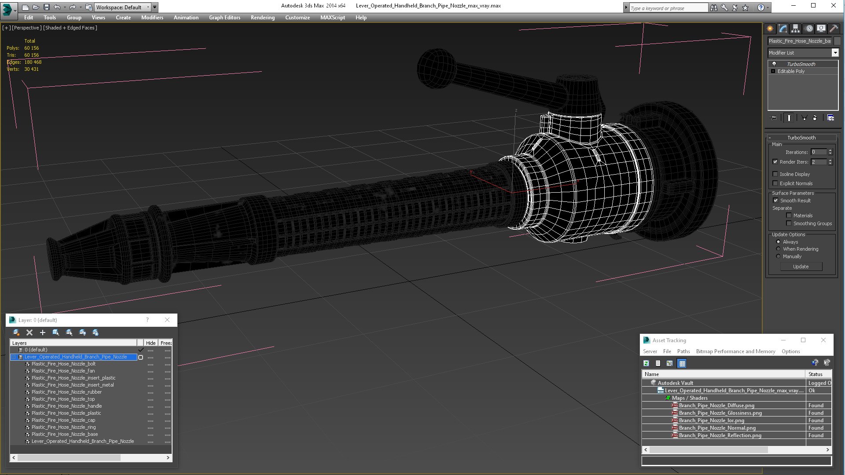The height and width of the screenshot is (475, 845).
Task: Open the Modifier List dropdown
Action: pyautogui.click(x=835, y=53)
